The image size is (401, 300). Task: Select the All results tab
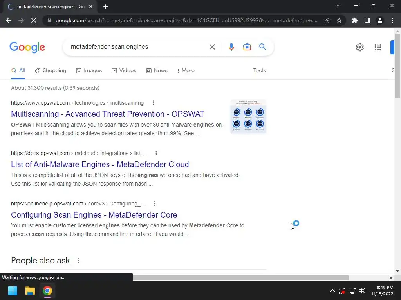(18, 71)
